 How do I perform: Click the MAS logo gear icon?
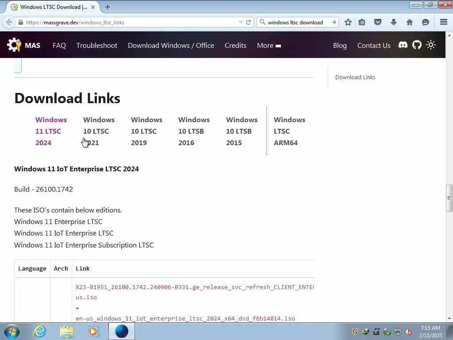(14, 45)
